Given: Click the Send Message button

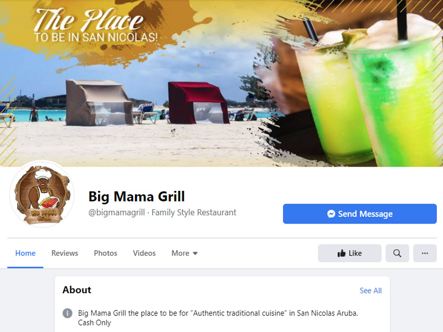Looking at the screenshot, I should pyautogui.click(x=359, y=214).
